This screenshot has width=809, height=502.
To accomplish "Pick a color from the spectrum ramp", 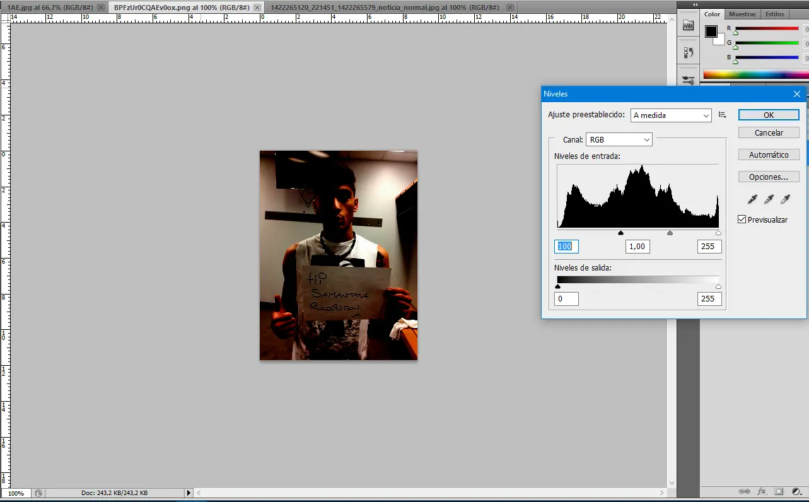I will pyautogui.click(x=755, y=74).
